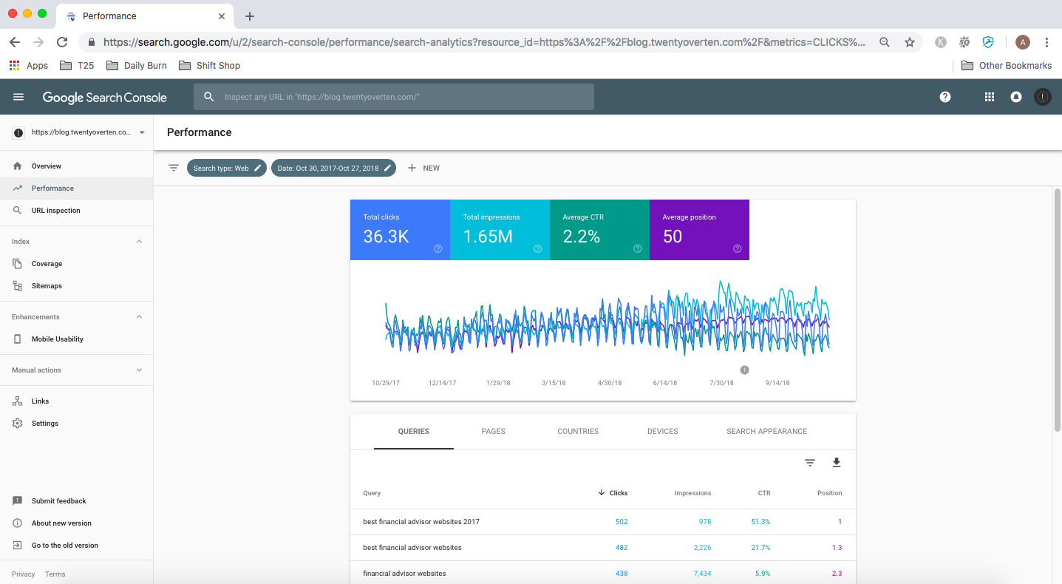Viewport: 1062px width, 584px height.
Task: Toggle the Average position metric card
Action: 698,230
